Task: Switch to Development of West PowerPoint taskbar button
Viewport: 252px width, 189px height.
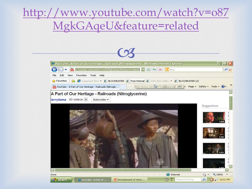Action: pyautogui.click(x=129, y=180)
